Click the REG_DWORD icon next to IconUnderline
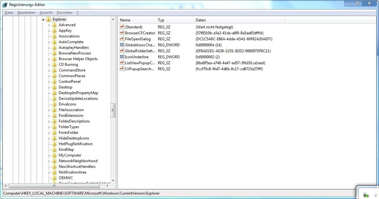This screenshot has width=379, height=199. [122, 57]
